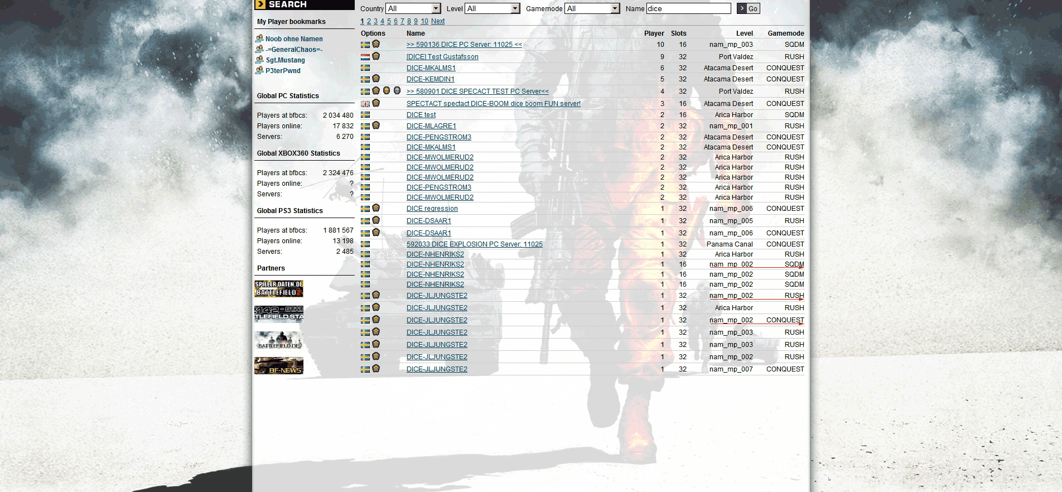Open the DICE regression server link
The height and width of the screenshot is (492, 1062).
(x=432, y=209)
